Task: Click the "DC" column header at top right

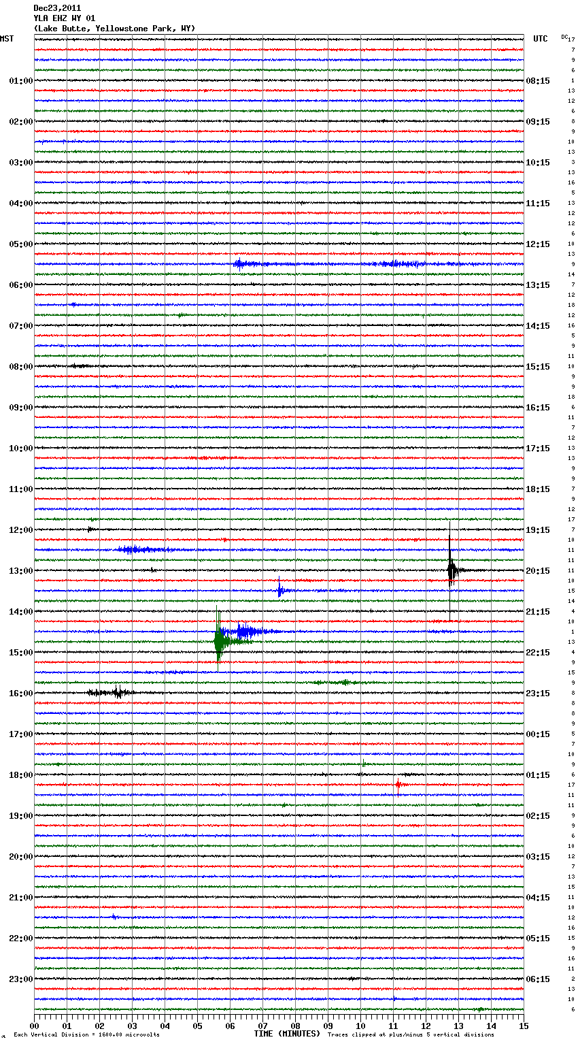Action: click(x=564, y=37)
